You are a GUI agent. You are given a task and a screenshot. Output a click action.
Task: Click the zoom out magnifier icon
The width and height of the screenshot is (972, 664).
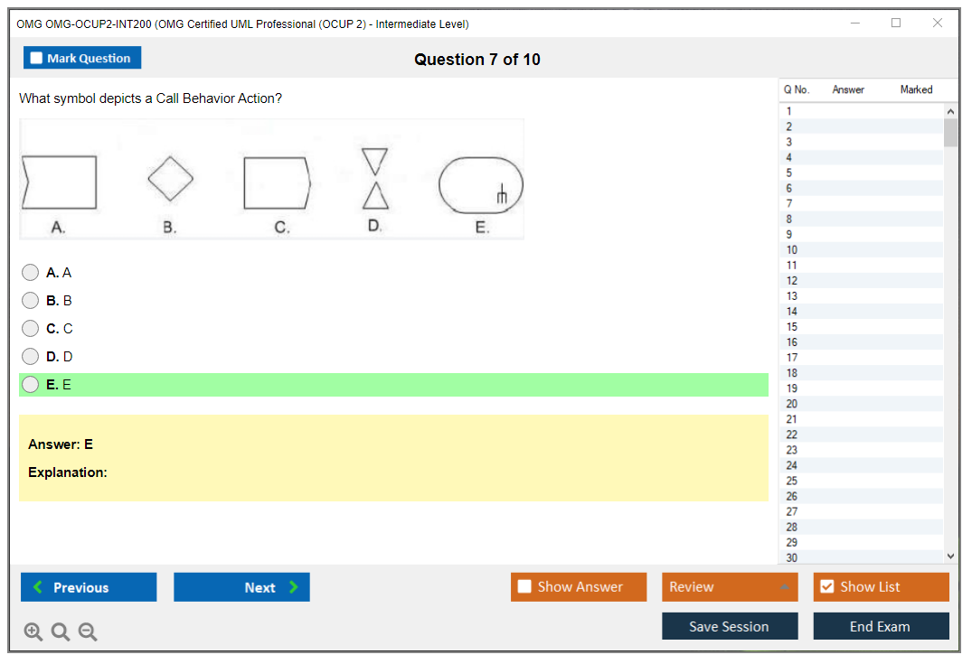point(88,632)
